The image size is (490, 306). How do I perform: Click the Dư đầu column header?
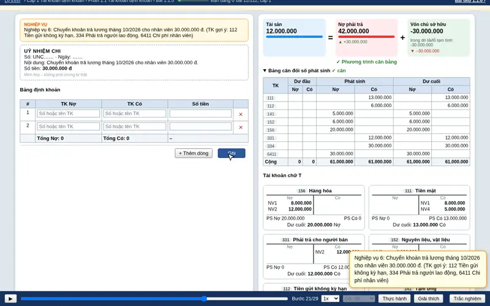pos(302,81)
